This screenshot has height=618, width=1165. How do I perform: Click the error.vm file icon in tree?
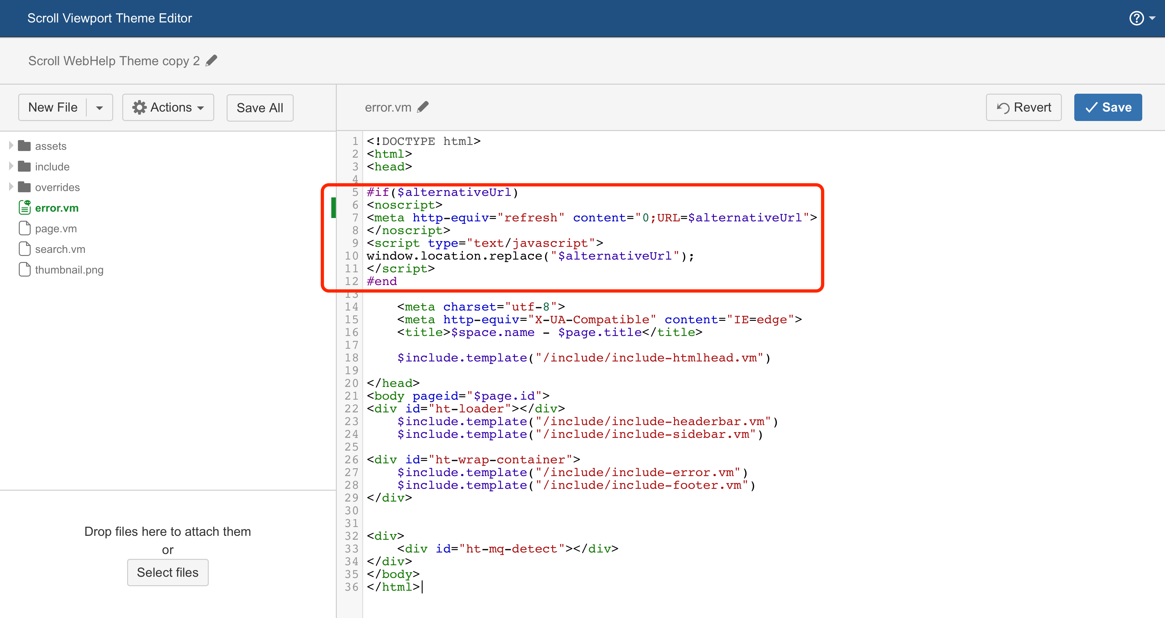(x=24, y=207)
